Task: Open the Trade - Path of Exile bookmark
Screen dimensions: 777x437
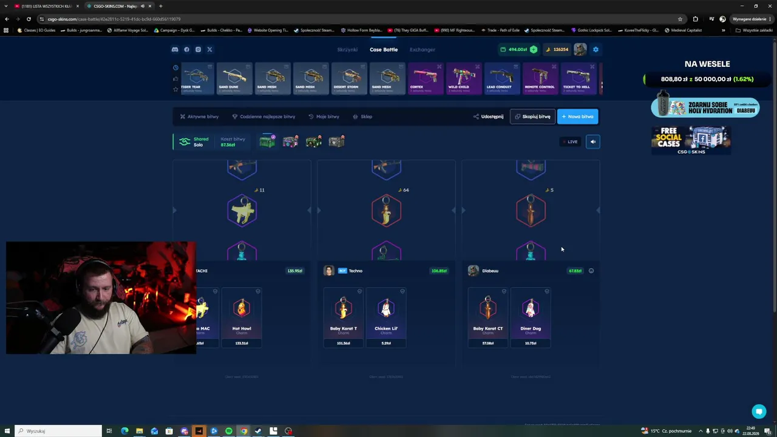Action: point(500,30)
